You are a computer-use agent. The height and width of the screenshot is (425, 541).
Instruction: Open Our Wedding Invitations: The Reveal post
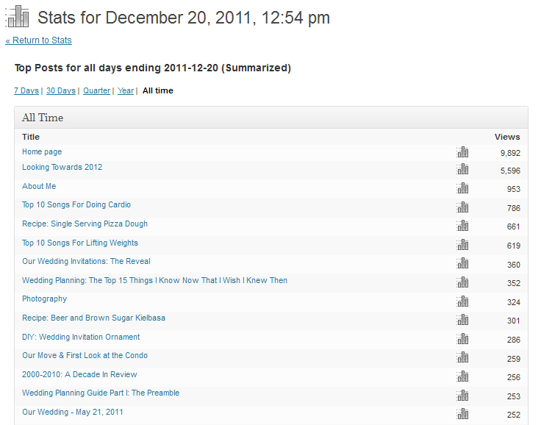[86, 262]
